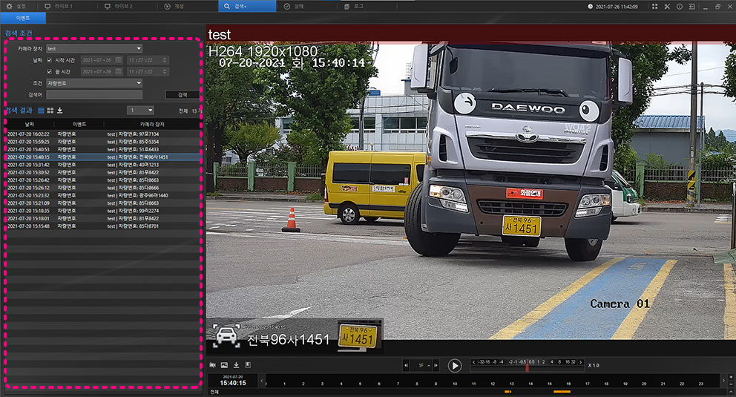
Task: Select result row 2021-07-20 15:31:42
Action: pos(103,165)
